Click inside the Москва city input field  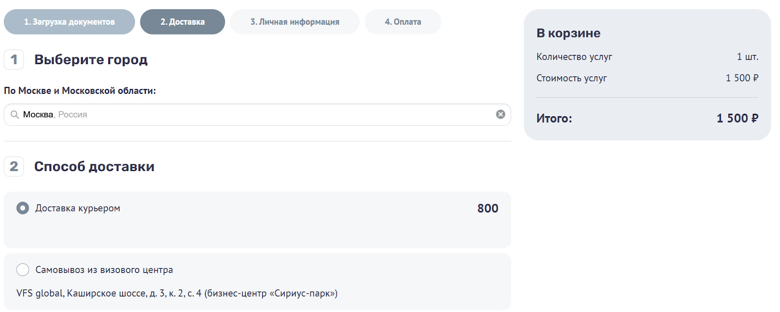[x=146, y=114]
